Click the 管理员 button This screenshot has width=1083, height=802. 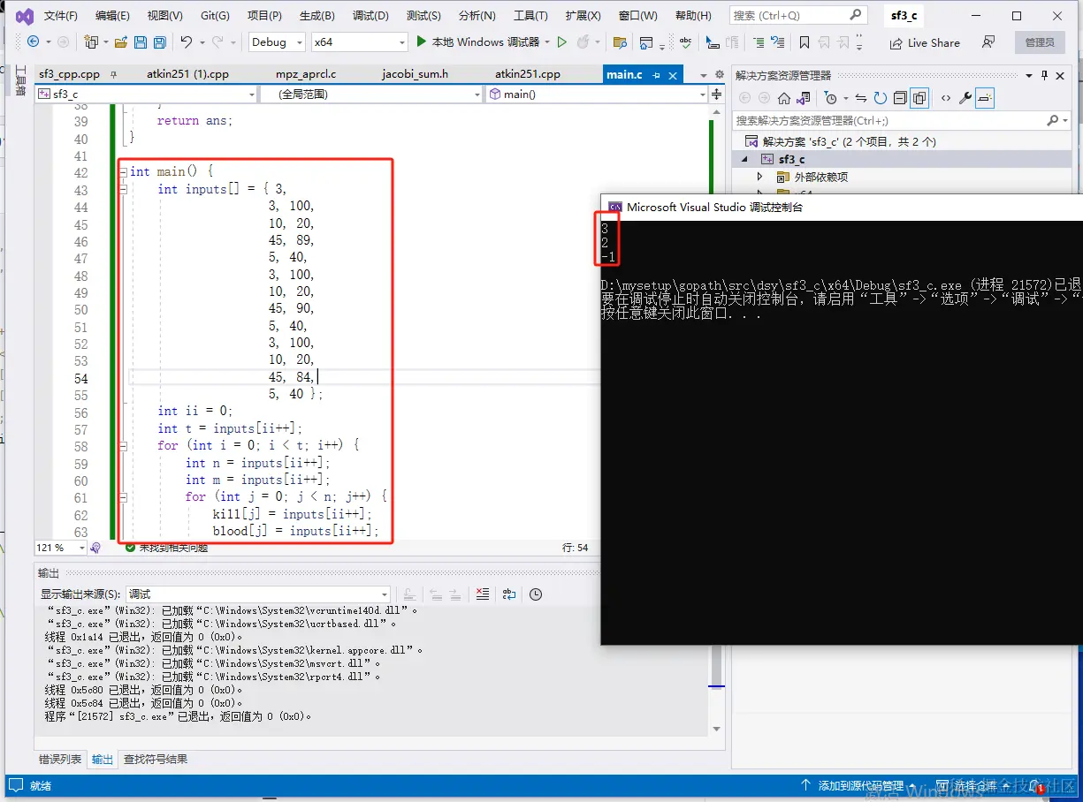tap(1040, 42)
